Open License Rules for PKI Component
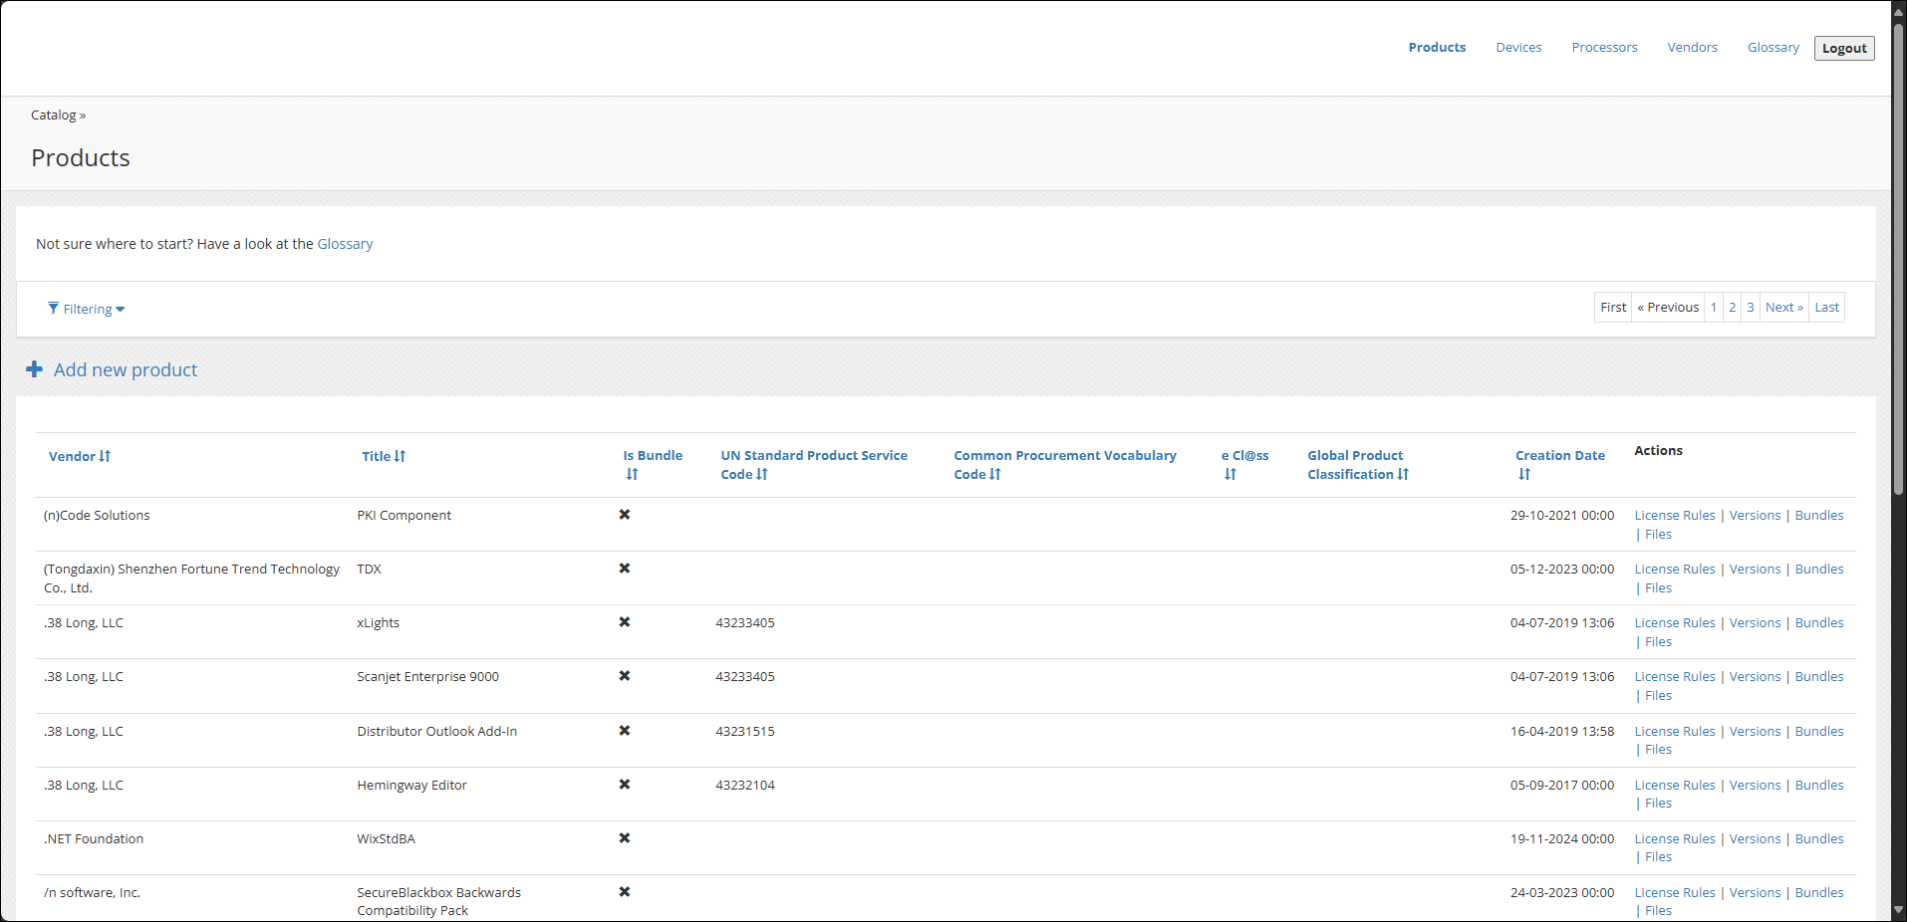This screenshot has width=1907, height=922. 1675,516
